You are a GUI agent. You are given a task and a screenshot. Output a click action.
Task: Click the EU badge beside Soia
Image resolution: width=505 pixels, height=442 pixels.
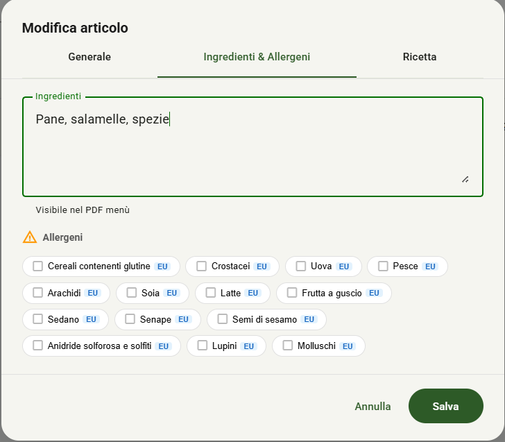(171, 293)
